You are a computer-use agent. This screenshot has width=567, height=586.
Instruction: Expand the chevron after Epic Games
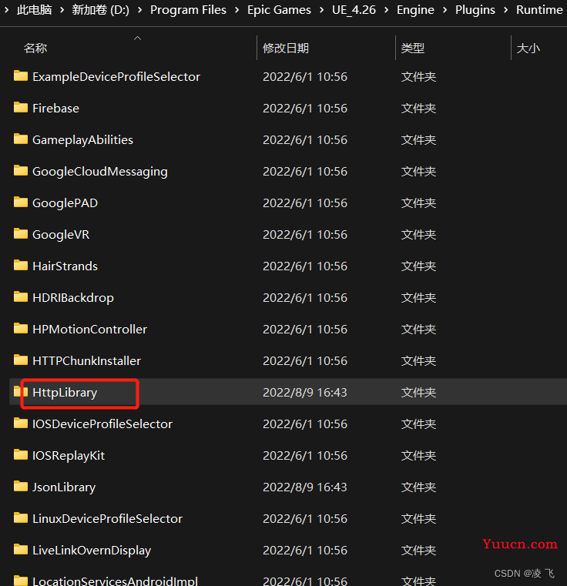pyautogui.click(x=322, y=10)
